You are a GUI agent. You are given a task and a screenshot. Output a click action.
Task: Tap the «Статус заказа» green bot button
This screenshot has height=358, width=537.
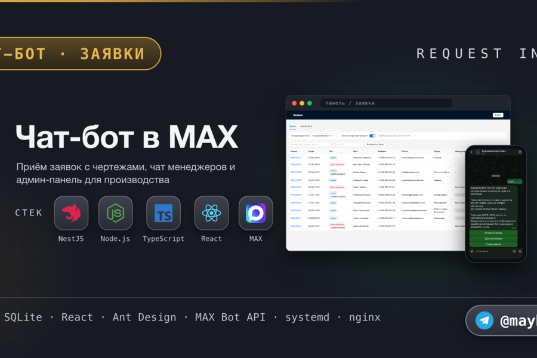[x=493, y=244]
